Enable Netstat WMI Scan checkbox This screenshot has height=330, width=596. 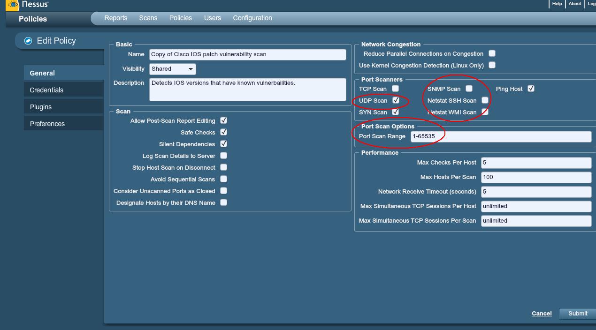[485, 112]
